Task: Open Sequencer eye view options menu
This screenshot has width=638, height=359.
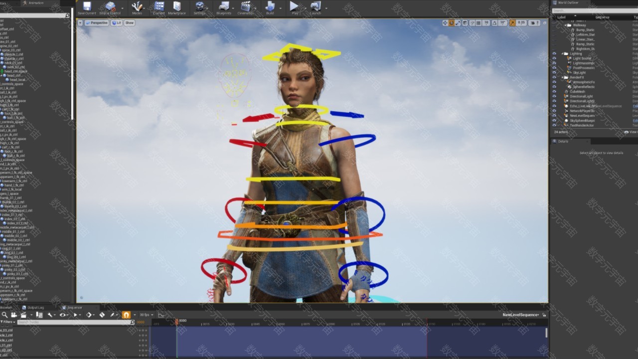Action: click(x=63, y=315)
